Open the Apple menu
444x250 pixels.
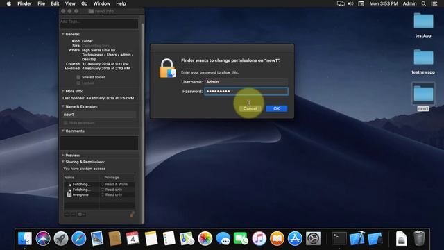click(9, 3)
